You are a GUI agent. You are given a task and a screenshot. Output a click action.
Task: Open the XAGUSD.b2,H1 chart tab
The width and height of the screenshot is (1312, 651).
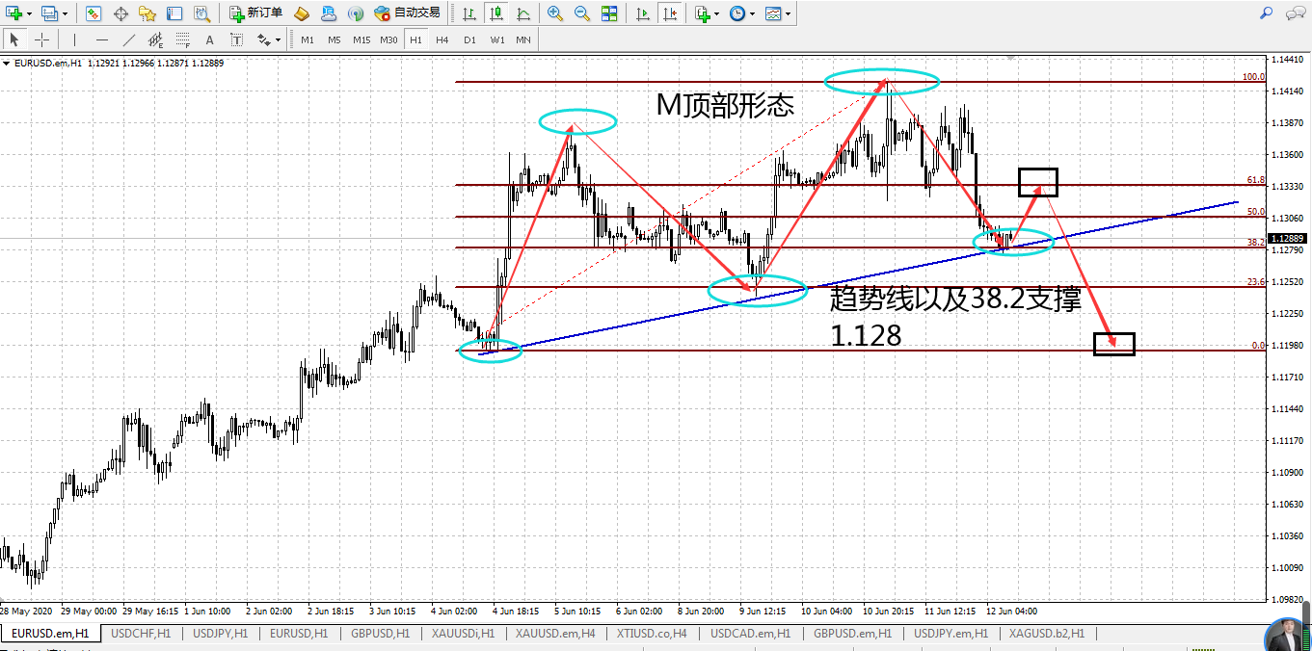(x=1047, y=634)
